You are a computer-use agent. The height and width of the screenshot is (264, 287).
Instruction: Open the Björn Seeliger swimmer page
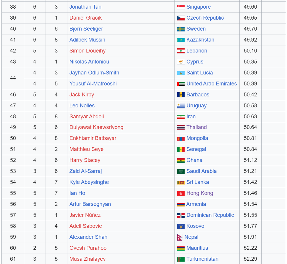click(x=86, y=29)
